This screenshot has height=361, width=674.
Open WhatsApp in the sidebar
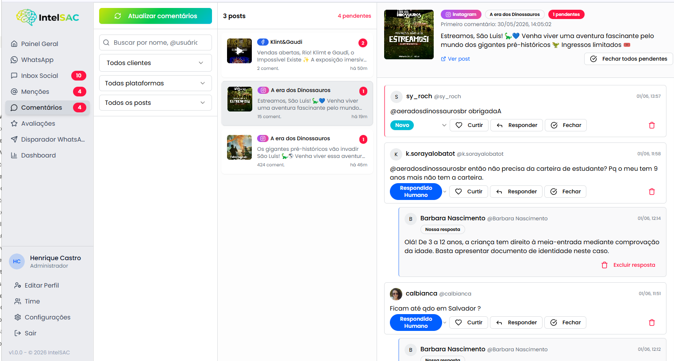(x=47, y=60)
